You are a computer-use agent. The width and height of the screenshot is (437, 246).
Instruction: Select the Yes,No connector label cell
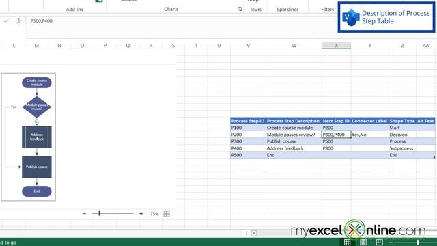click(x=369, y=135)
